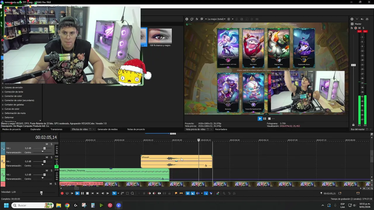The image size is (374, 210).
Task: Pause playback in timeline transport bar
Action: click(x=82, y=193)
